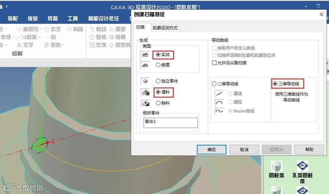Select the 旋转 rotate tool
This screenshot has width=329, height=194.
click(x=98, y=37)
